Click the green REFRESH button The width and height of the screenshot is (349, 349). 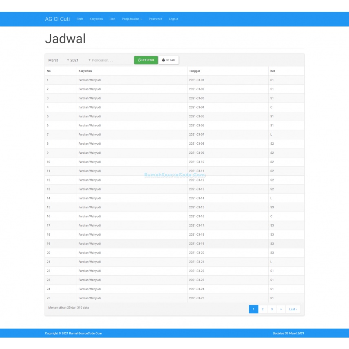pyautogui.click(x=146, y=60)
